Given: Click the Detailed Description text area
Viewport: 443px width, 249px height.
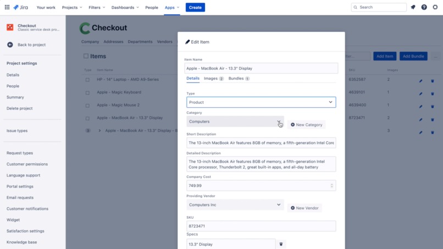Looking at the screenshot, I should pyautogui.click(x=261, y=164).
